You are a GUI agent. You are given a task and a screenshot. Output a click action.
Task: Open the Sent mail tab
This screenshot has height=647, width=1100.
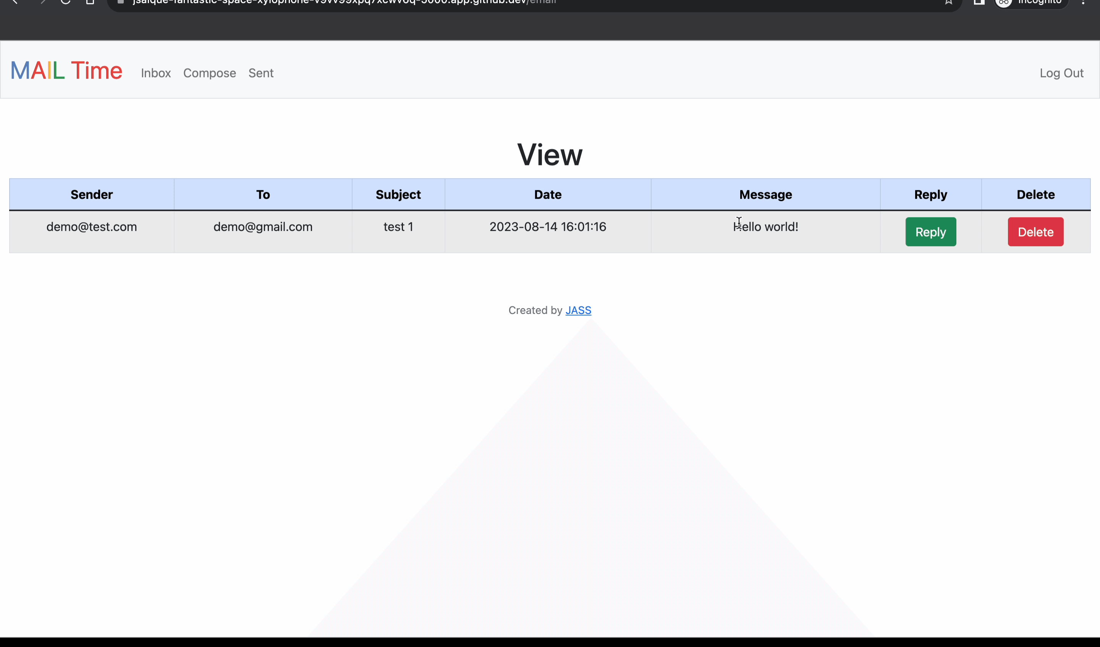[x=260, y=73]
